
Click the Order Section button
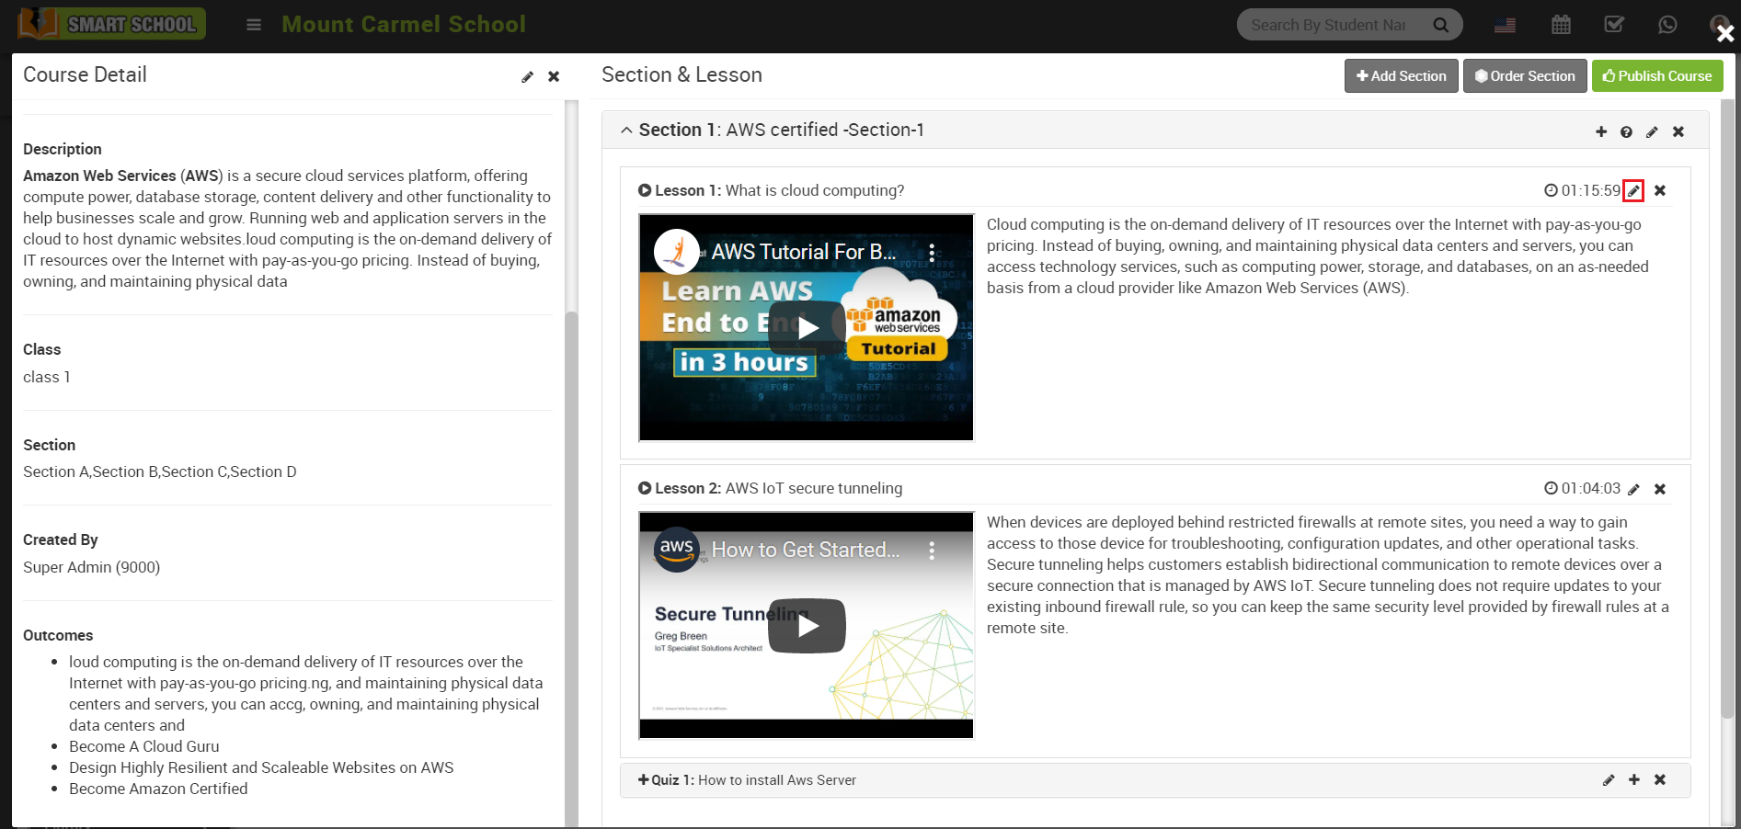pyautogui.click(x=1524, y=75)
